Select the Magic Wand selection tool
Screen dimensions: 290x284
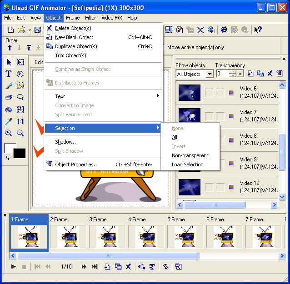click(20, 86)
